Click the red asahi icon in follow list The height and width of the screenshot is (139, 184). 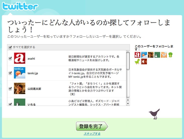(137, 55)
